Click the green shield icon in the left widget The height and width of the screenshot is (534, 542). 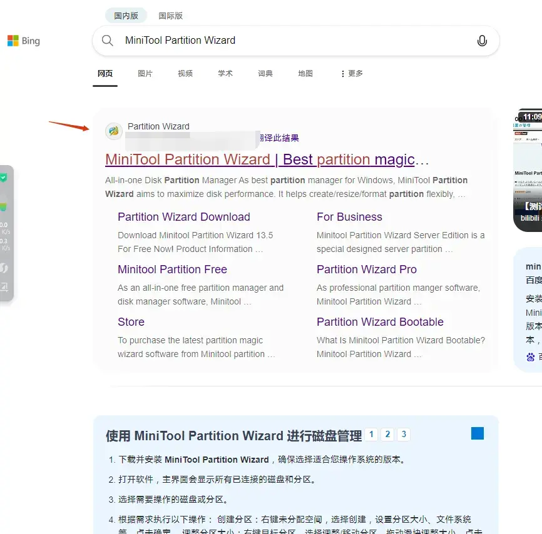[3, 178]
